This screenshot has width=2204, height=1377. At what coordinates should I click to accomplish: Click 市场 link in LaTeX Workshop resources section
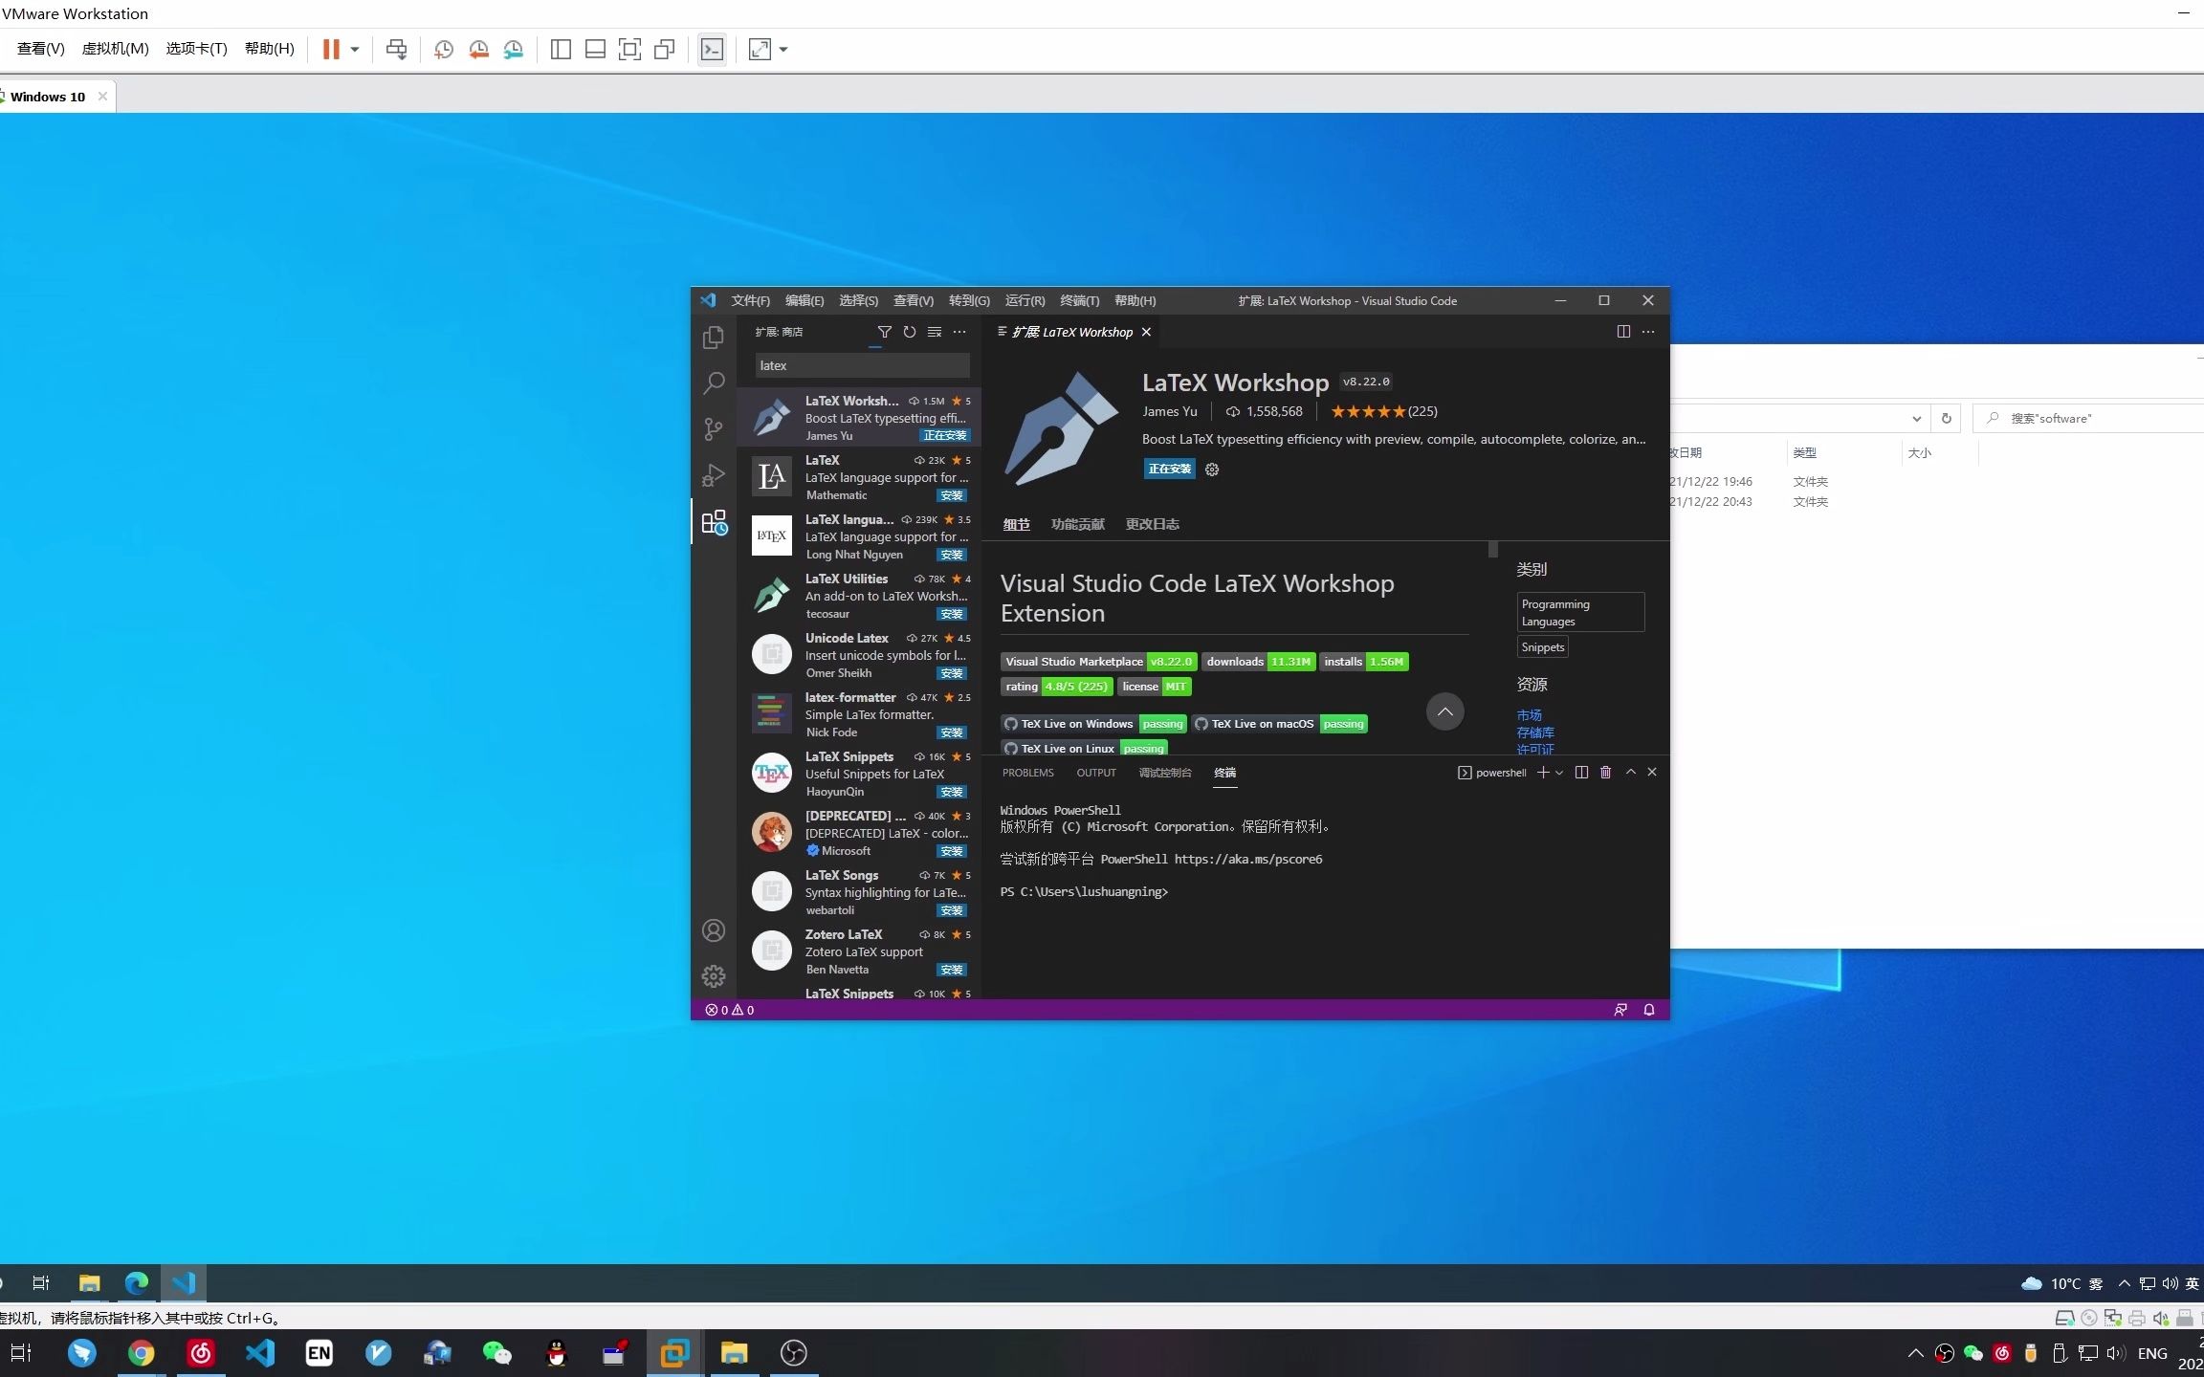click(1528, 712)
